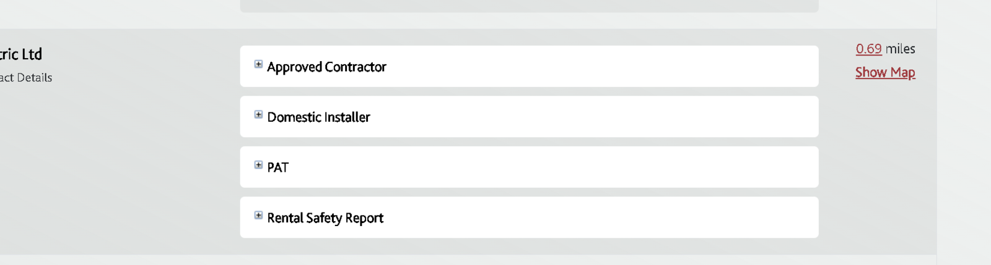Click the partially visible panel at the top
Viewport: 991px width, 265px height.
coord(529,6)
